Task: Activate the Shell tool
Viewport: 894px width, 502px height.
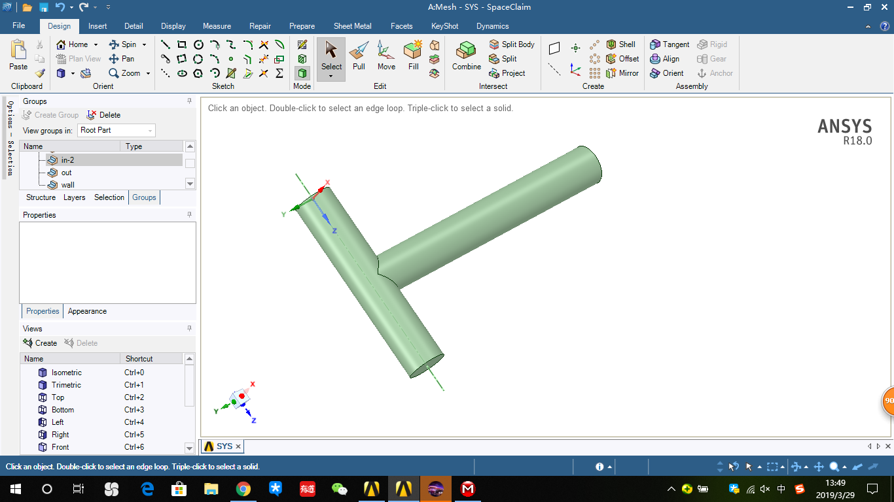Action: coord(621,44)
